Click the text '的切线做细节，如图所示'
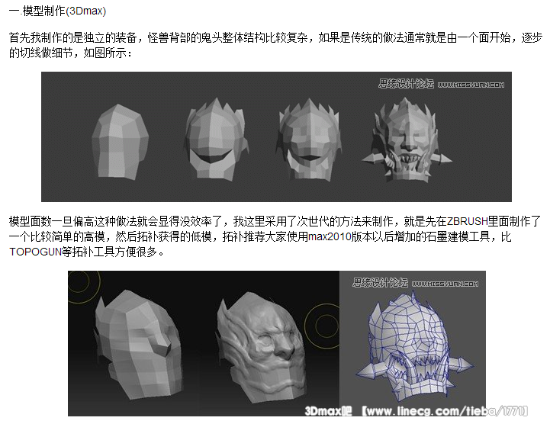The height and width of the screenshot is (424, 550). [x=68, y=53]
